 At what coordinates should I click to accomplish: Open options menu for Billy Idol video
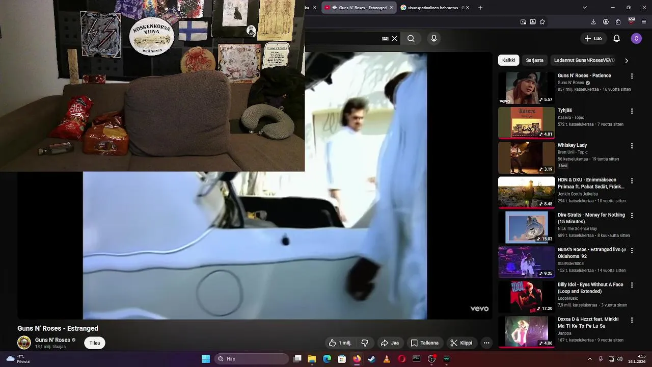tap(632, 285)
